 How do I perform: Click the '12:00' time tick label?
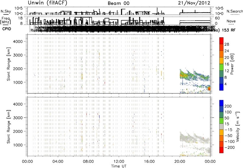119,162
